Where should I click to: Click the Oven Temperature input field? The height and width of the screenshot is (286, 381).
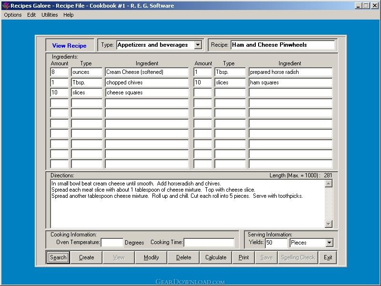coord(112,243)
